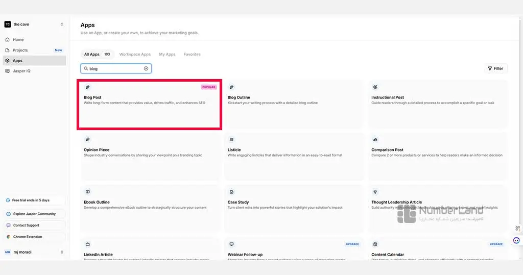Click the Thought Leadership lightbulb icon
Image resolution: width=523 pixels, height=275 pixels.
pyautogui.click(x=375, y=192)
